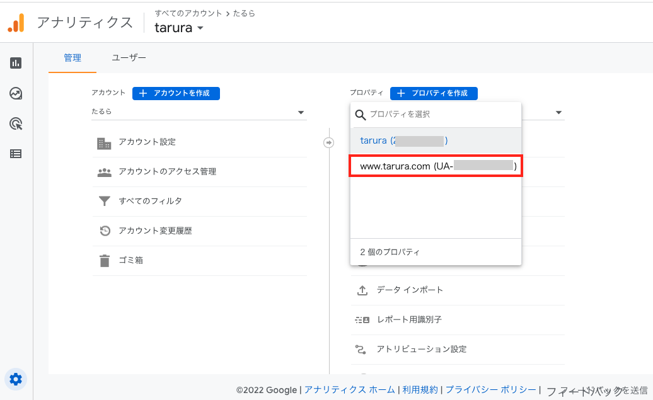Click the アトリビューション設定 icon
Viewport: 653px width, 400px height.
coord(361,350)
